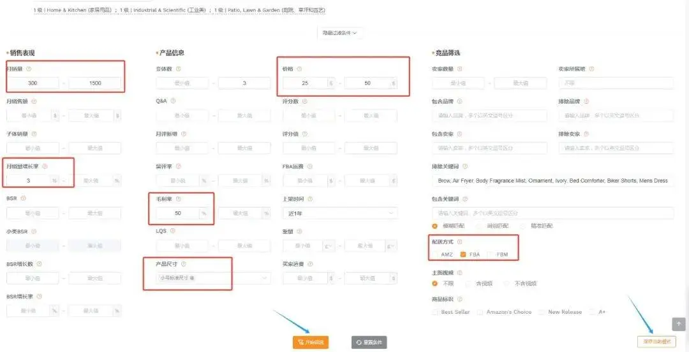Tick the Best Seller badge checkbox
The width and height of the screenshot is (689, 352).
pos(436,312)
